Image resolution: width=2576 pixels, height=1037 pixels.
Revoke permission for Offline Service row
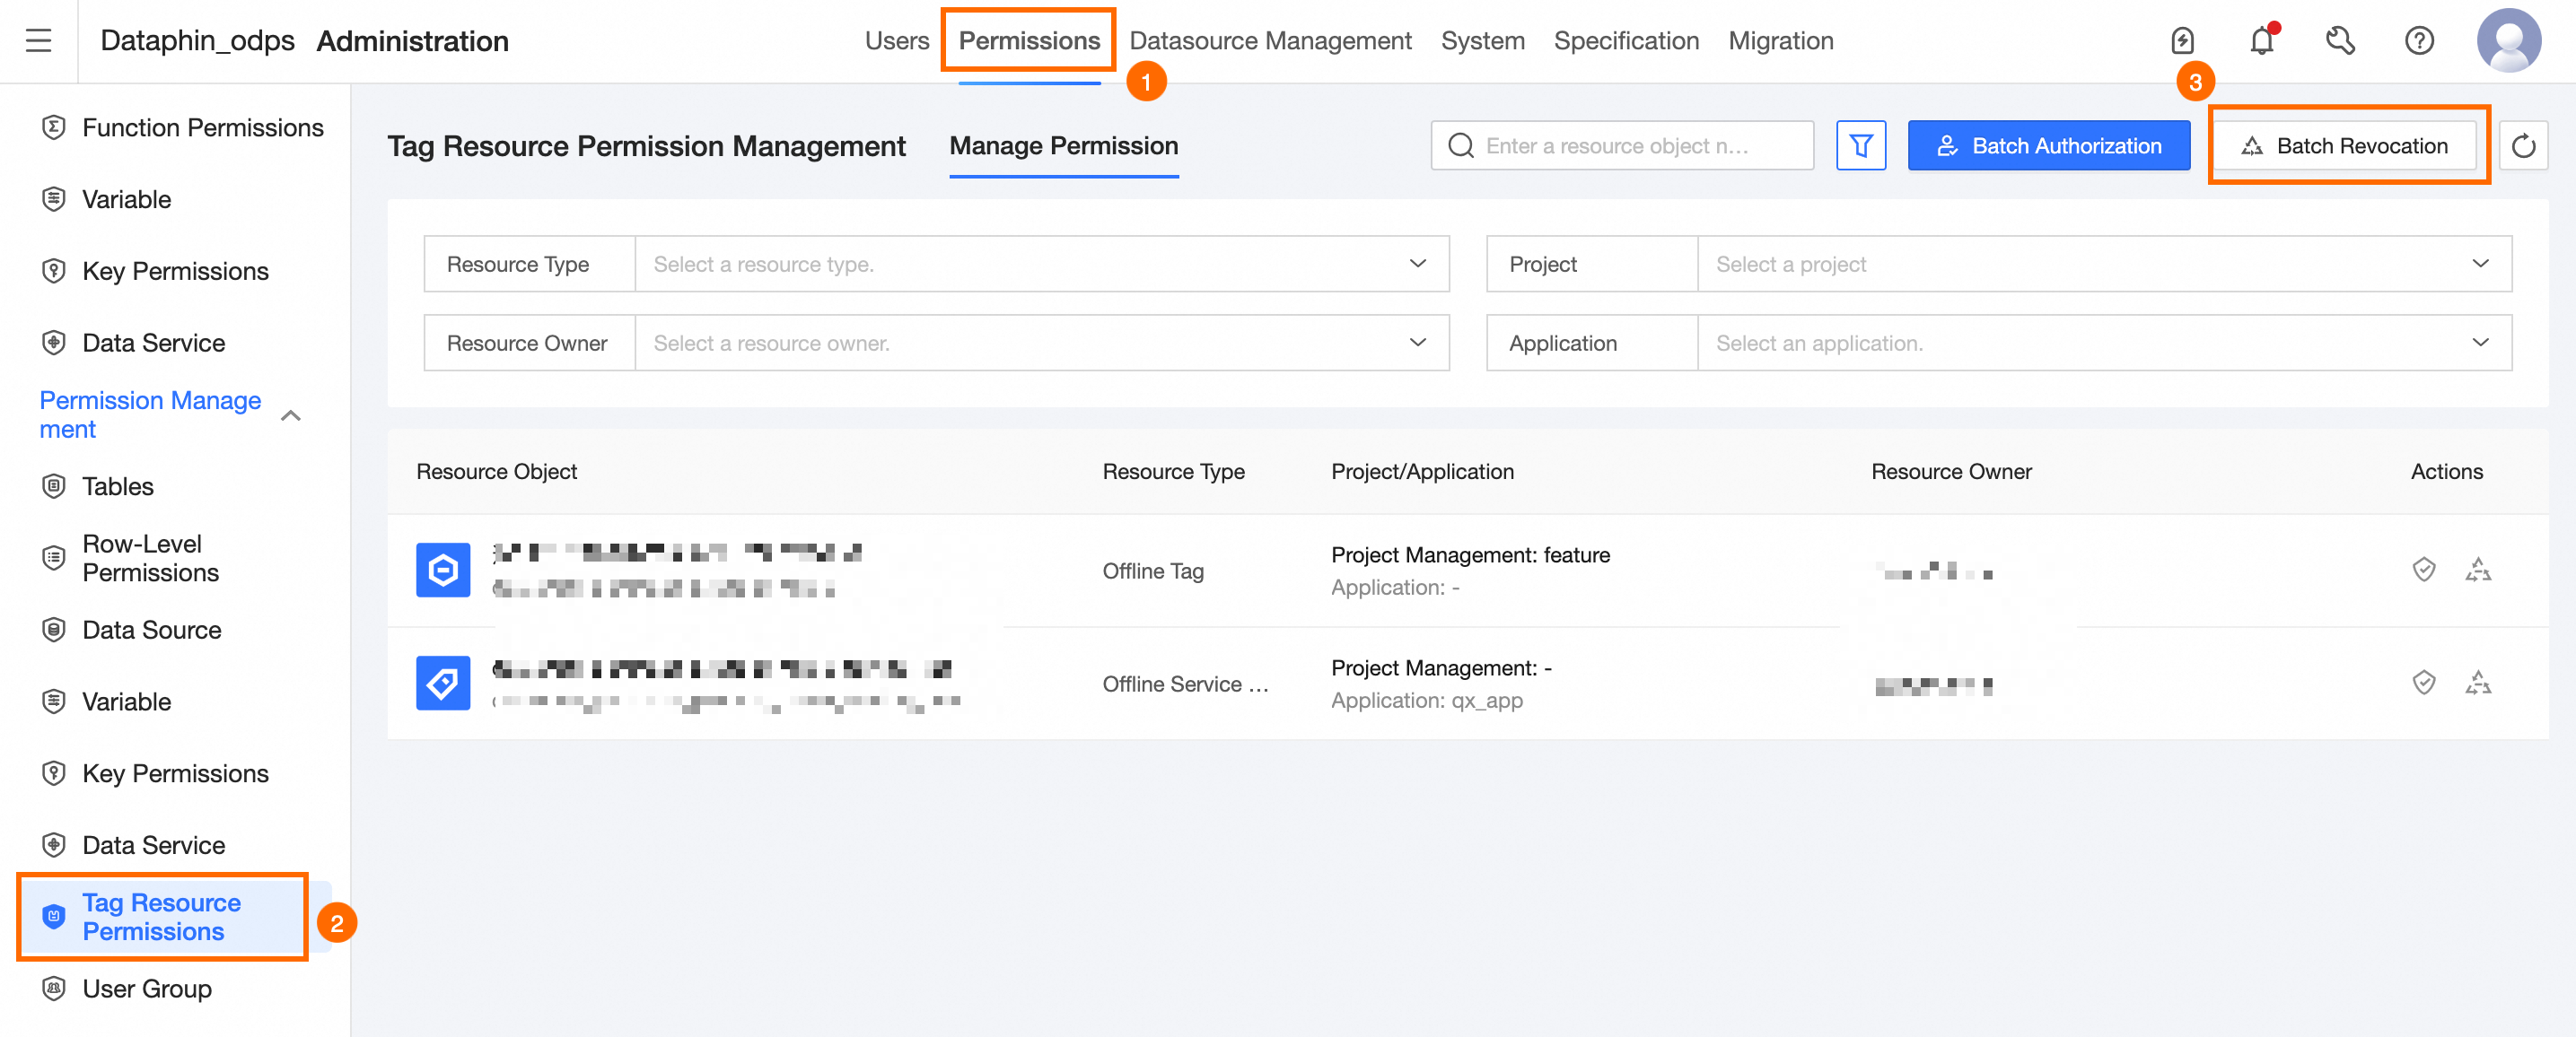(x=2478, y=684)
